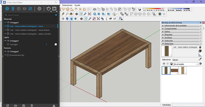This screenshot has height=107, width=205.
Task: Show Lights category lightbulb icon
Action: point(13,9)
